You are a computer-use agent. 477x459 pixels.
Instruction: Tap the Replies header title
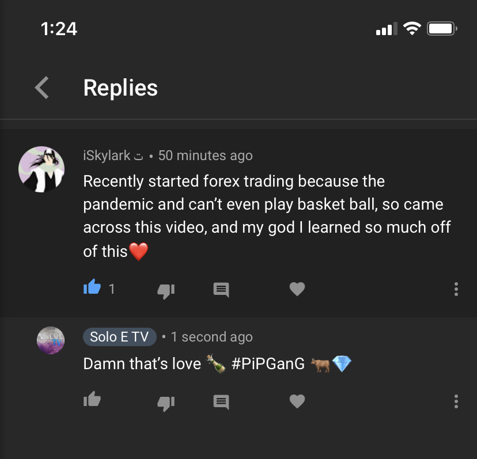pyautogui.click(x=120, y=88)
